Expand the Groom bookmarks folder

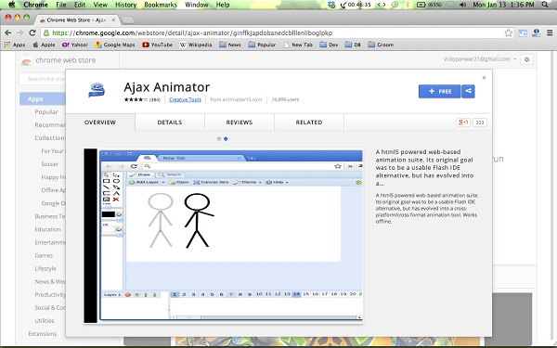(x=381, y=45)
